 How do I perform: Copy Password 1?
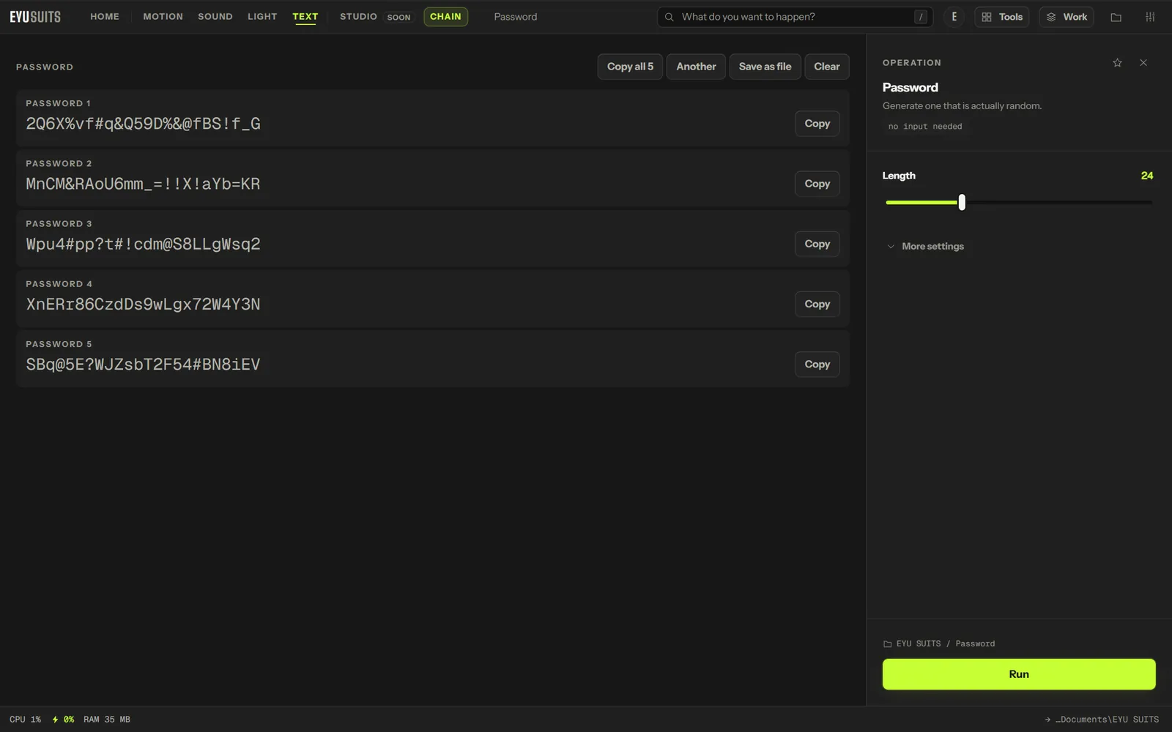[817, 124]
